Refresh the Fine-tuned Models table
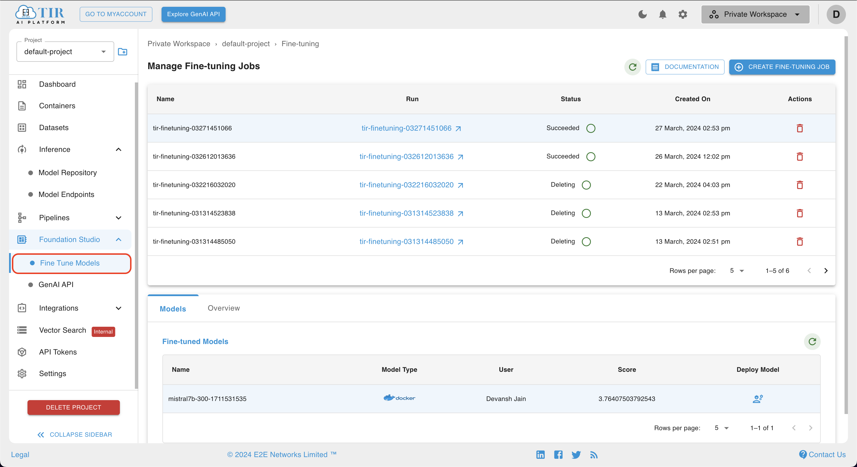The width and height of the screenshot is (857, 467). 812,341
